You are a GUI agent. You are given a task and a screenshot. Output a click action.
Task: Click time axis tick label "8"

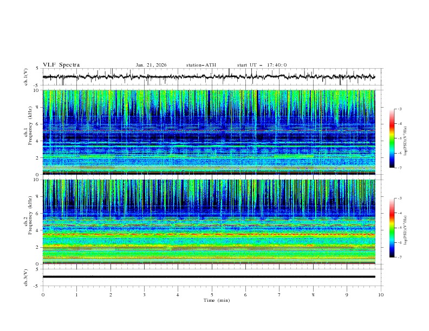(x=313, y=295)
